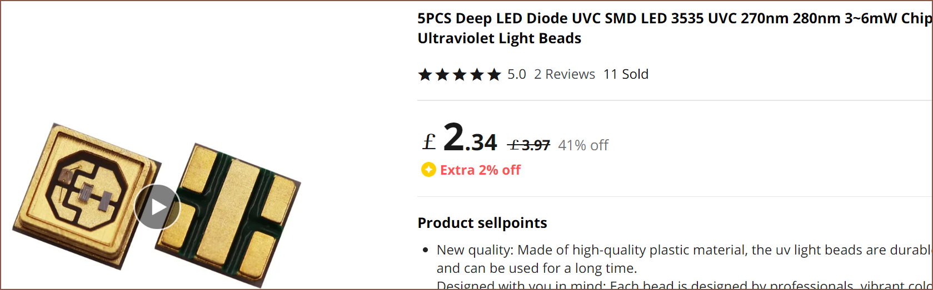Click the Product sellpoints heading
Screen dimensions: 933x290
point(482,223)
